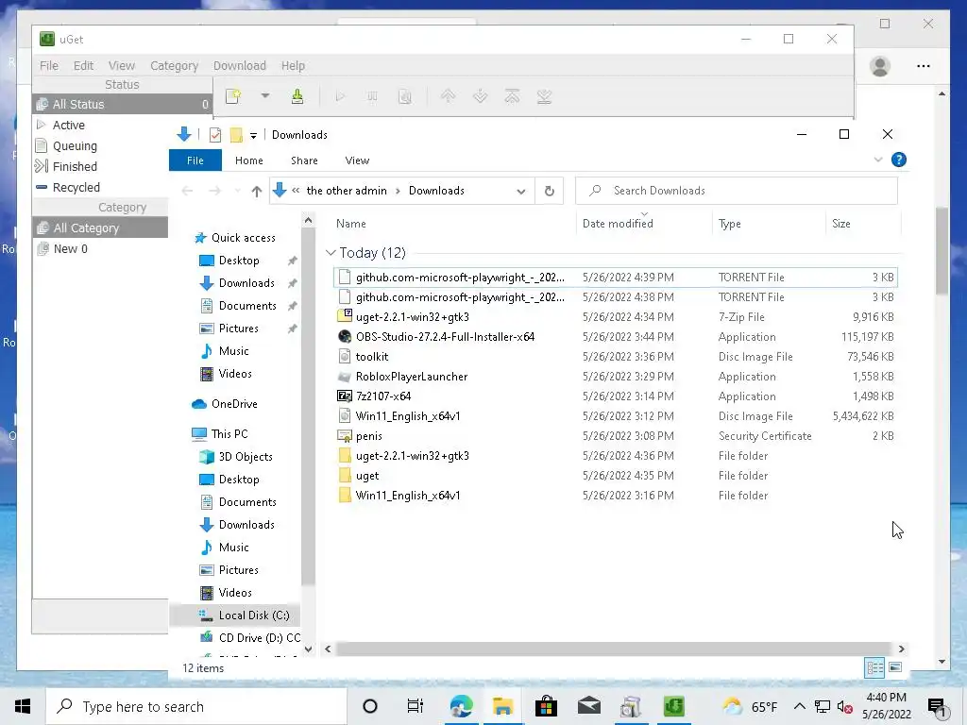This screenshot has height=725, width=967.
Task: Select OBS-Studio-27.2.4-Full-Installer-x64
Action: [x=615, y=337]
